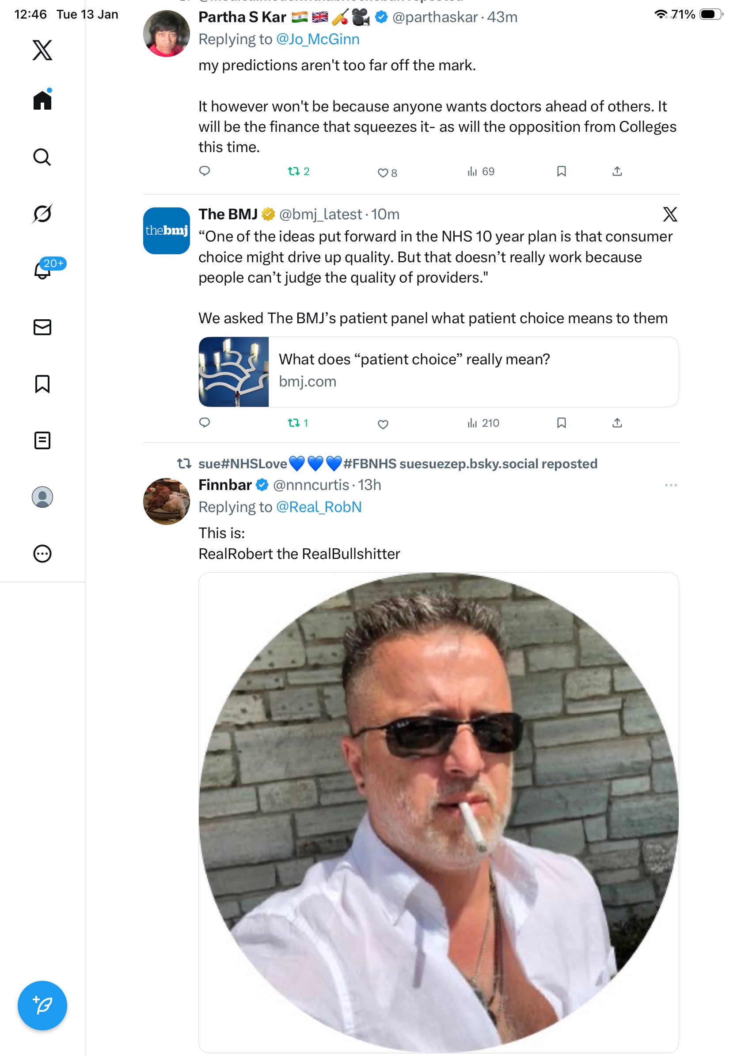Open Grok from the sidebar
This screenshot has height=1056, width=737.
[x=42, y=214]
